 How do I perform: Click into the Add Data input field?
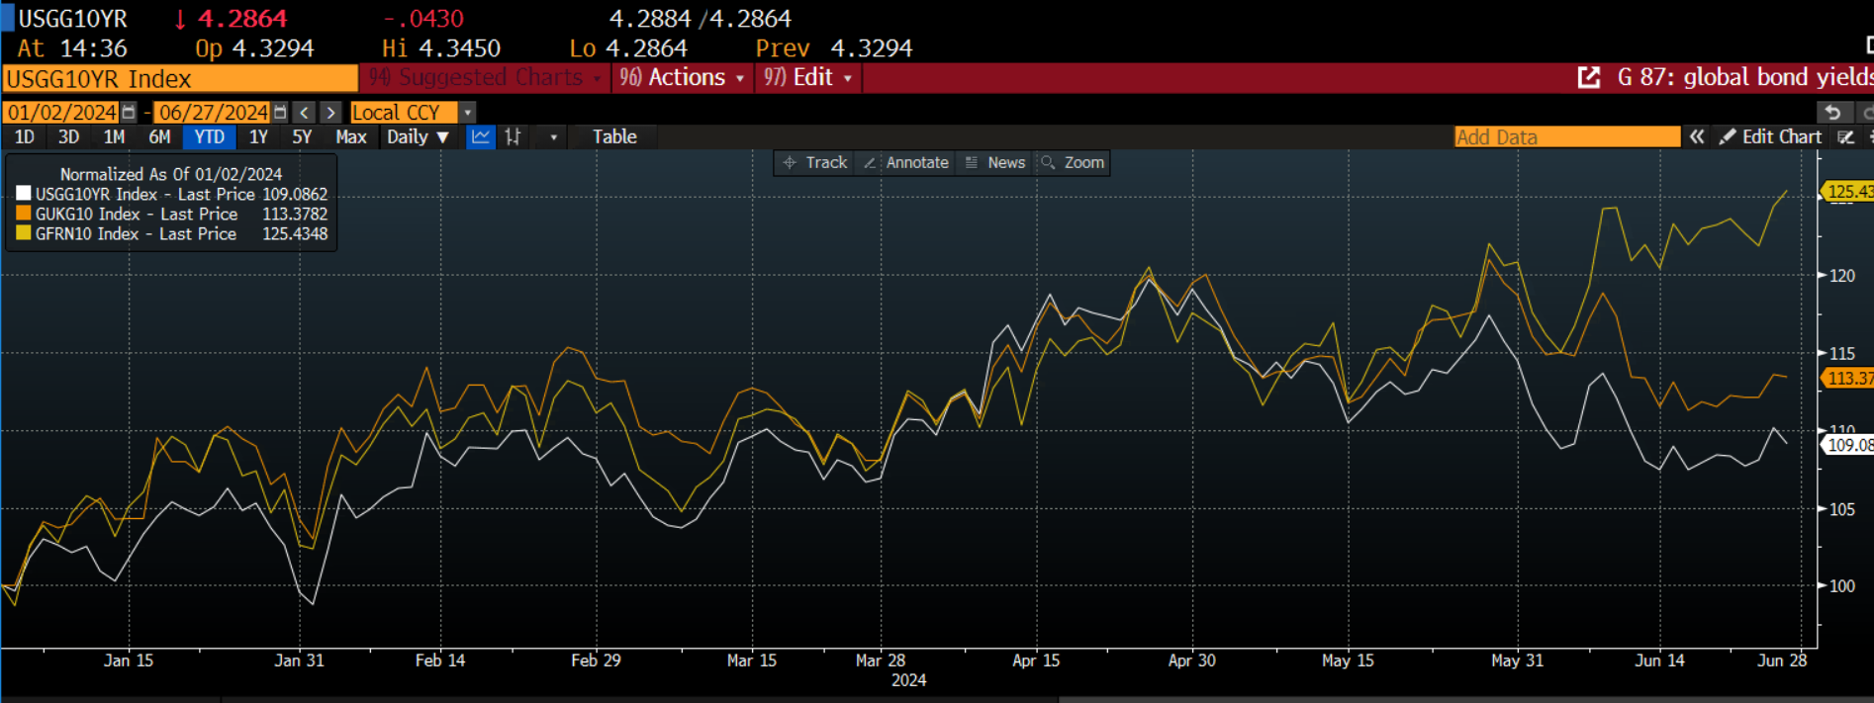pos(1566,137)
